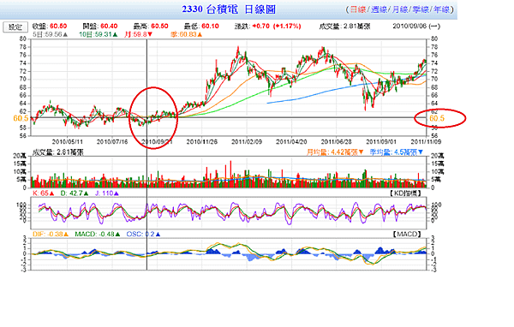Click the K value indicator in KD panel
This screenshot has height=327, width=514.
pos(44,193)
